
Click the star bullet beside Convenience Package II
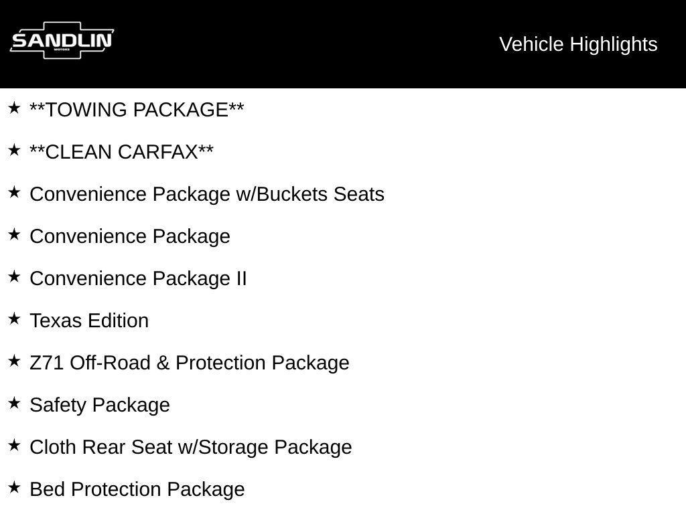(x=14, y=277)
